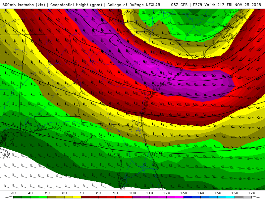265x199 pixels.
Task: Click the legend value 100
Action: click(133, 193)
